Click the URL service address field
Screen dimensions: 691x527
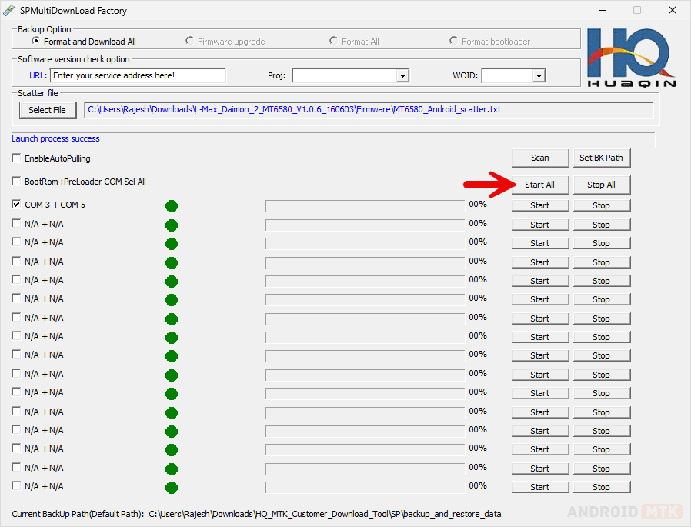(x=138, y=75)
